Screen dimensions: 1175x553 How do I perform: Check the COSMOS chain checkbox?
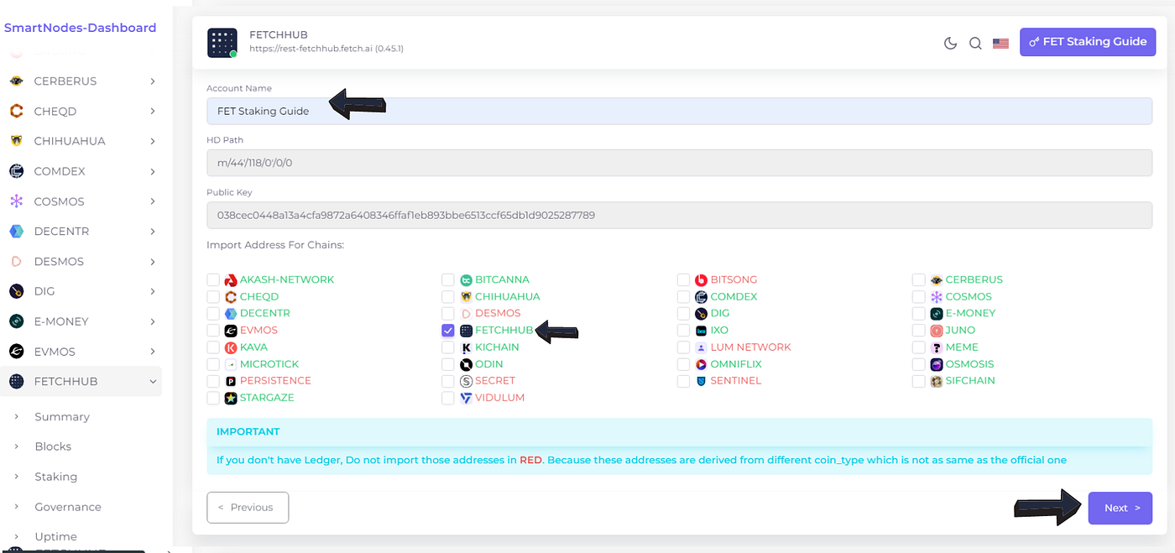(x=918, y=297)
